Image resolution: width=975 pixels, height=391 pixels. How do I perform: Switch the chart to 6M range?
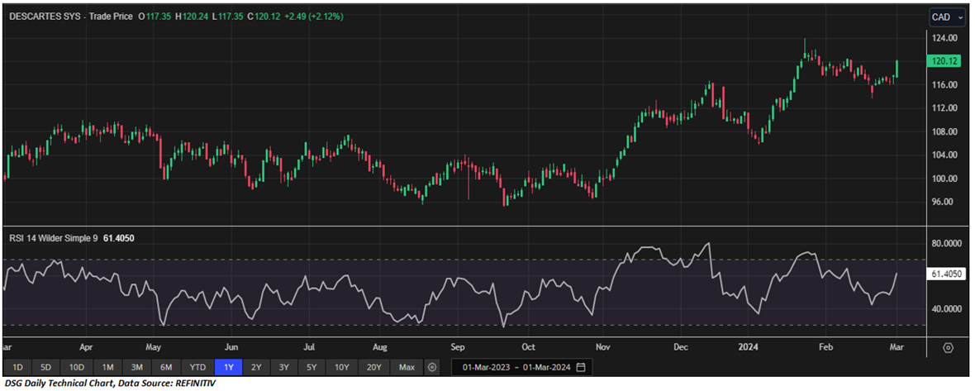pos(166,366)
